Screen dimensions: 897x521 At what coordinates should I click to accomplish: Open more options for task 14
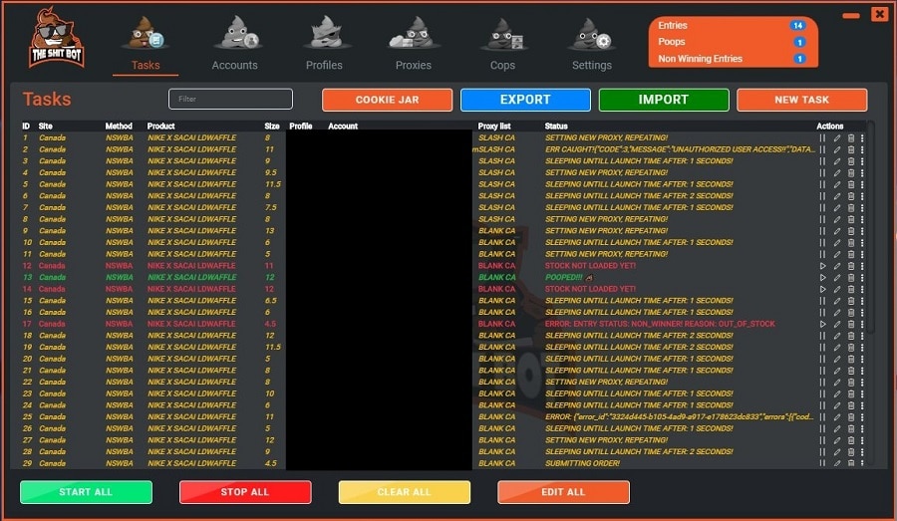[862, 289]
